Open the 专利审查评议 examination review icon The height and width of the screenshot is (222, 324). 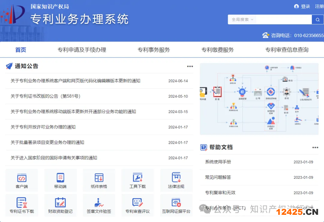138,205
